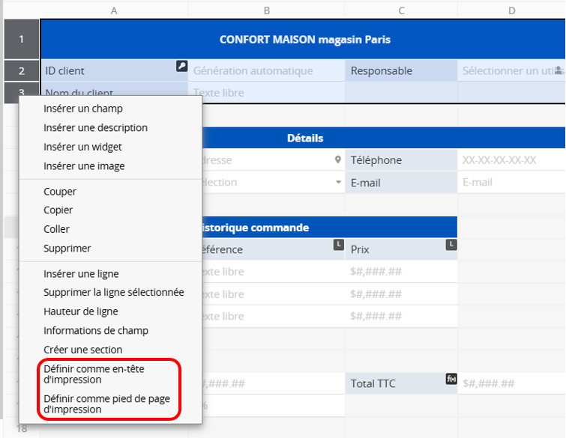Select column header B

pyautogui.click(x=266, y=10)
